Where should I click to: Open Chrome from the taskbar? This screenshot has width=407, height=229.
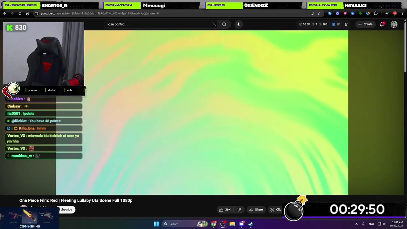[x=214, y=224]
